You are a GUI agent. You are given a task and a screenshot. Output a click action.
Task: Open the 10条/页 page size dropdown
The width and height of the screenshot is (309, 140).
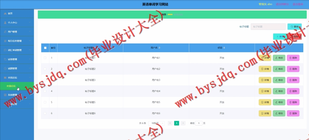click(156, 123)
